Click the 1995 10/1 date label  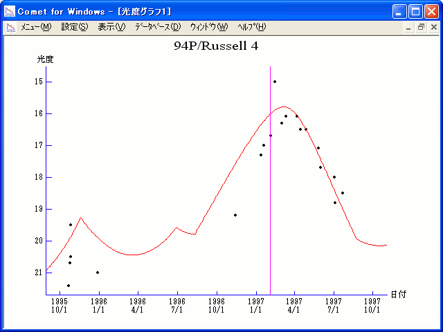60,306
